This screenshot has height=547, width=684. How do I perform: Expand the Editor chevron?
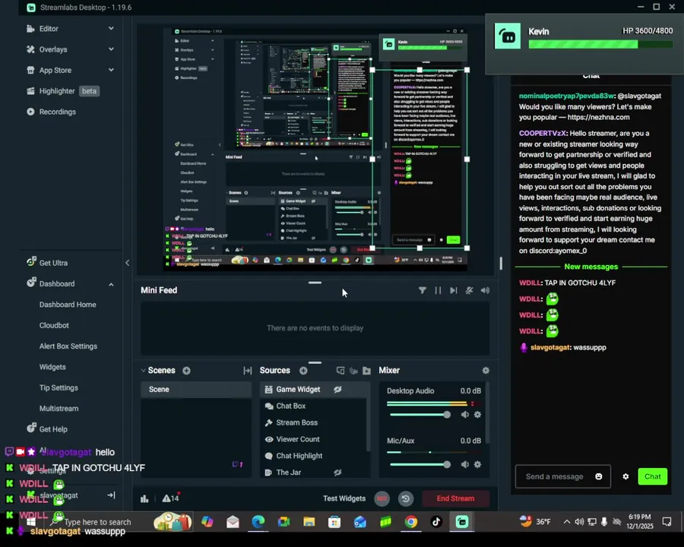pos(111,28)
